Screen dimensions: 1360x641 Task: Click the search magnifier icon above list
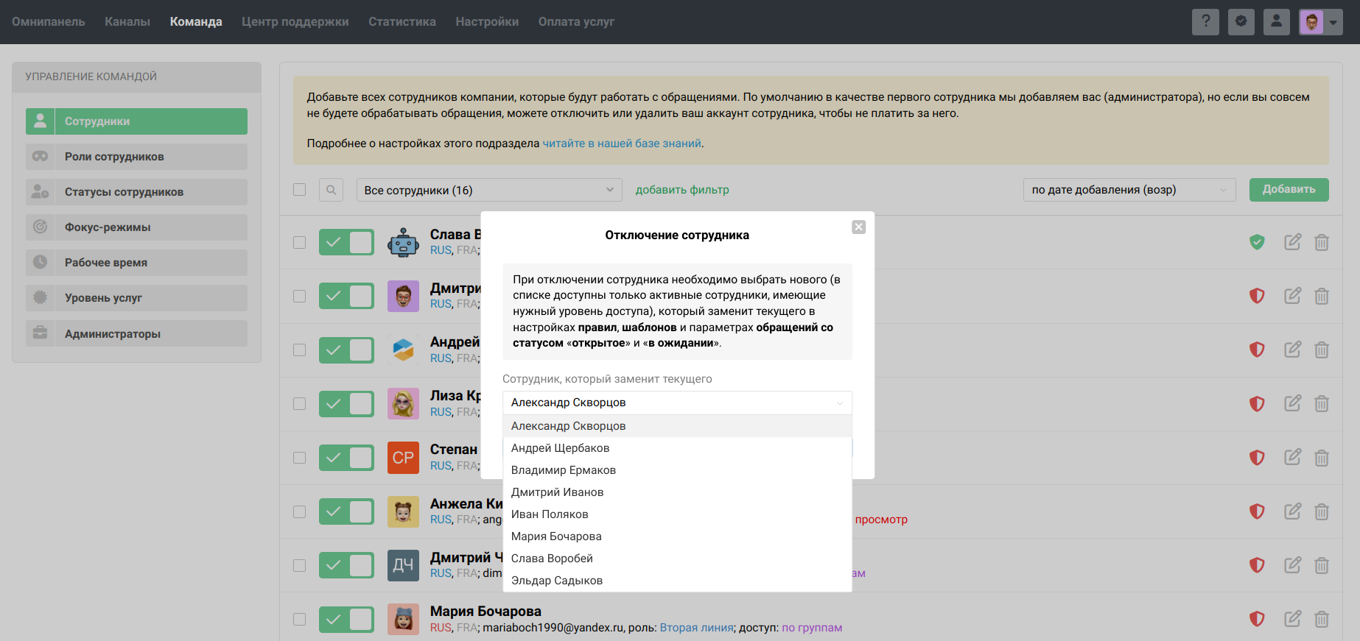point(332,190)
